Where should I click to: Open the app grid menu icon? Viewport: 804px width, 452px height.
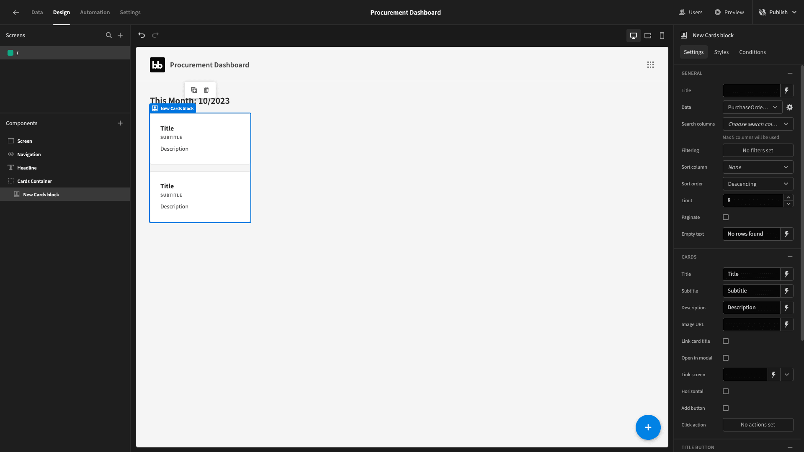(650, 65)
